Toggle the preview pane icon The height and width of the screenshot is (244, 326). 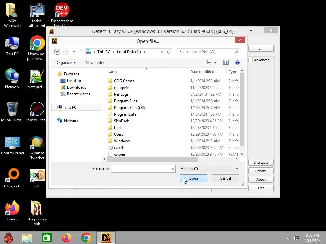coord(226,63)
